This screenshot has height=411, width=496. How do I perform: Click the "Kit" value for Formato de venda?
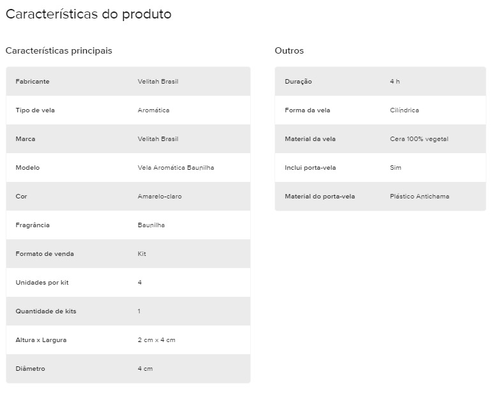click(142, 254)
